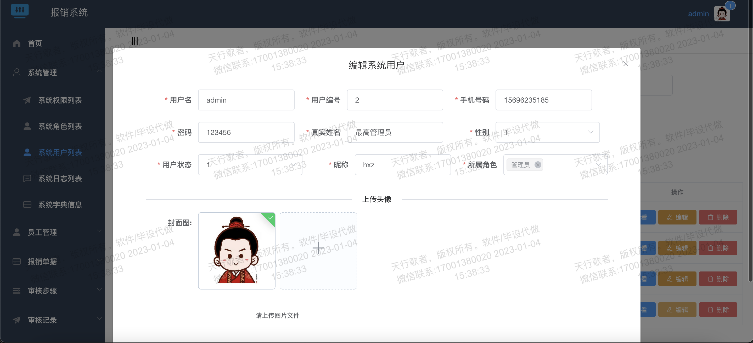Click a 删除 button in the table
The height and width of the screenshot is (343, 753).
[x=718, y=217]
